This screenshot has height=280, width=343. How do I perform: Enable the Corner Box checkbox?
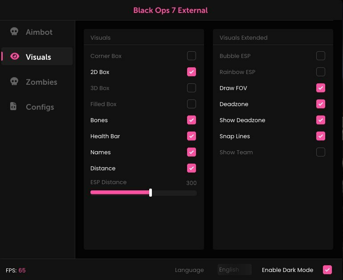pos(192,56)
